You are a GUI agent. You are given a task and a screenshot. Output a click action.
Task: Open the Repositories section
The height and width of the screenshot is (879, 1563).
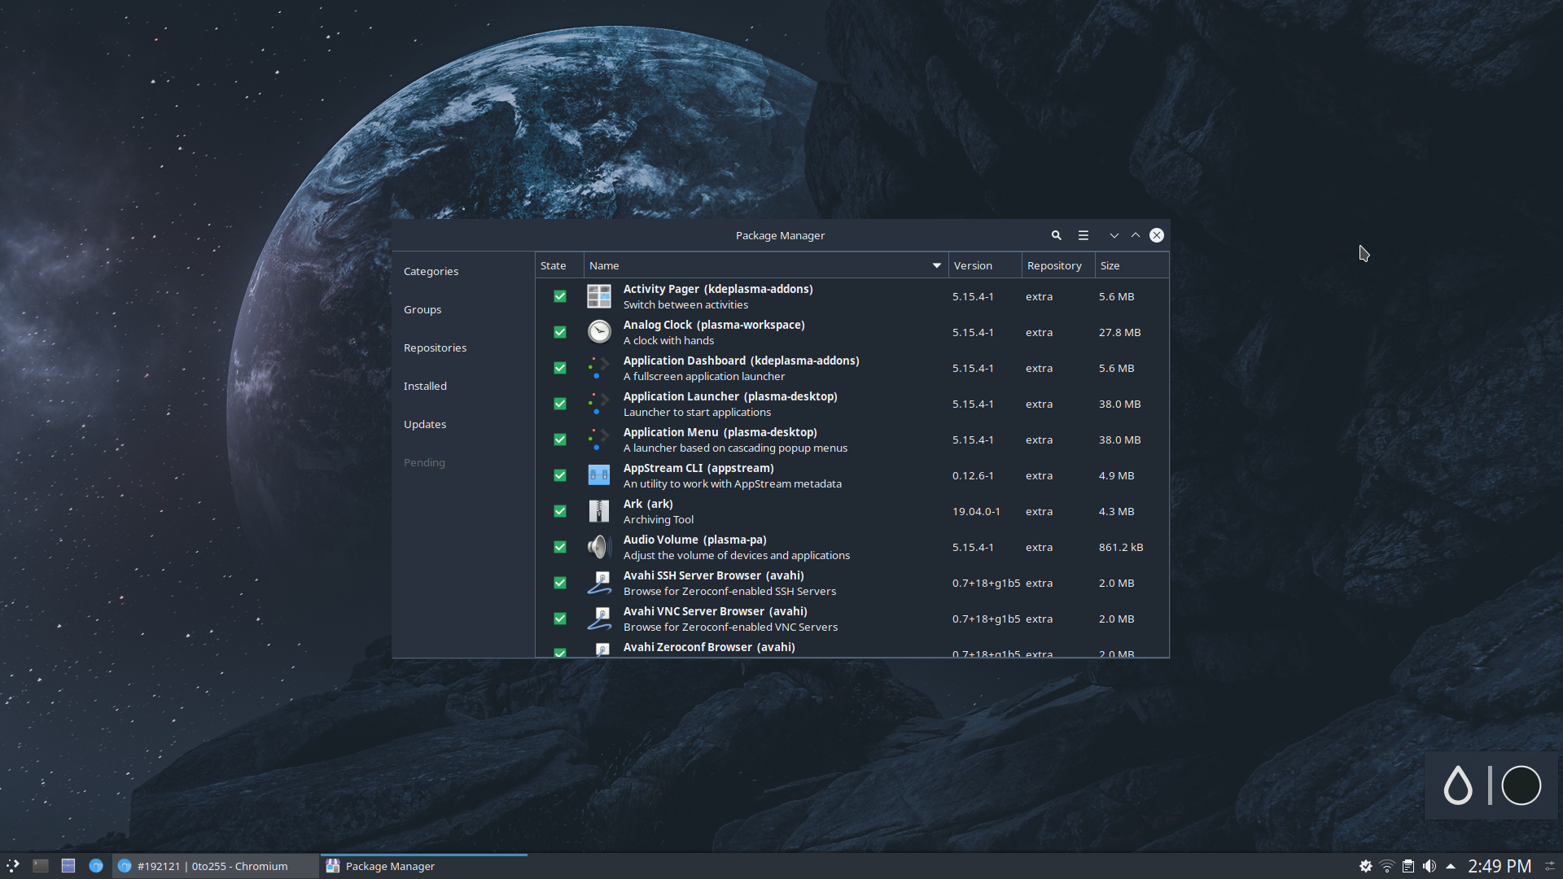coord(435,348)
